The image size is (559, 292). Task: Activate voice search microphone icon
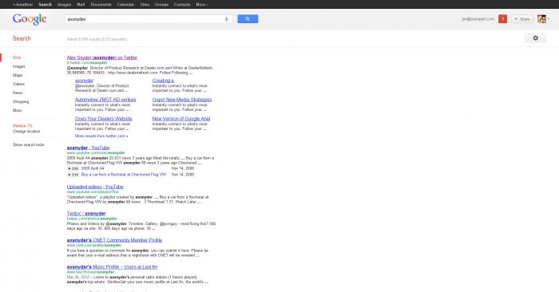[x=226, y=19]
